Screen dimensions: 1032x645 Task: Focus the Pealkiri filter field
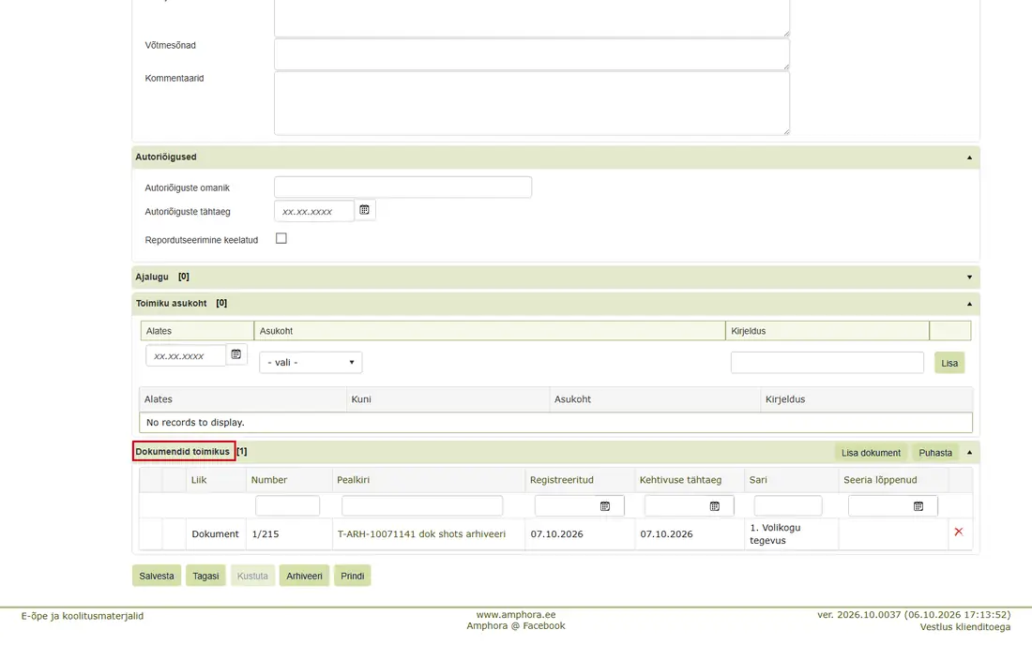tap(422, 505)
